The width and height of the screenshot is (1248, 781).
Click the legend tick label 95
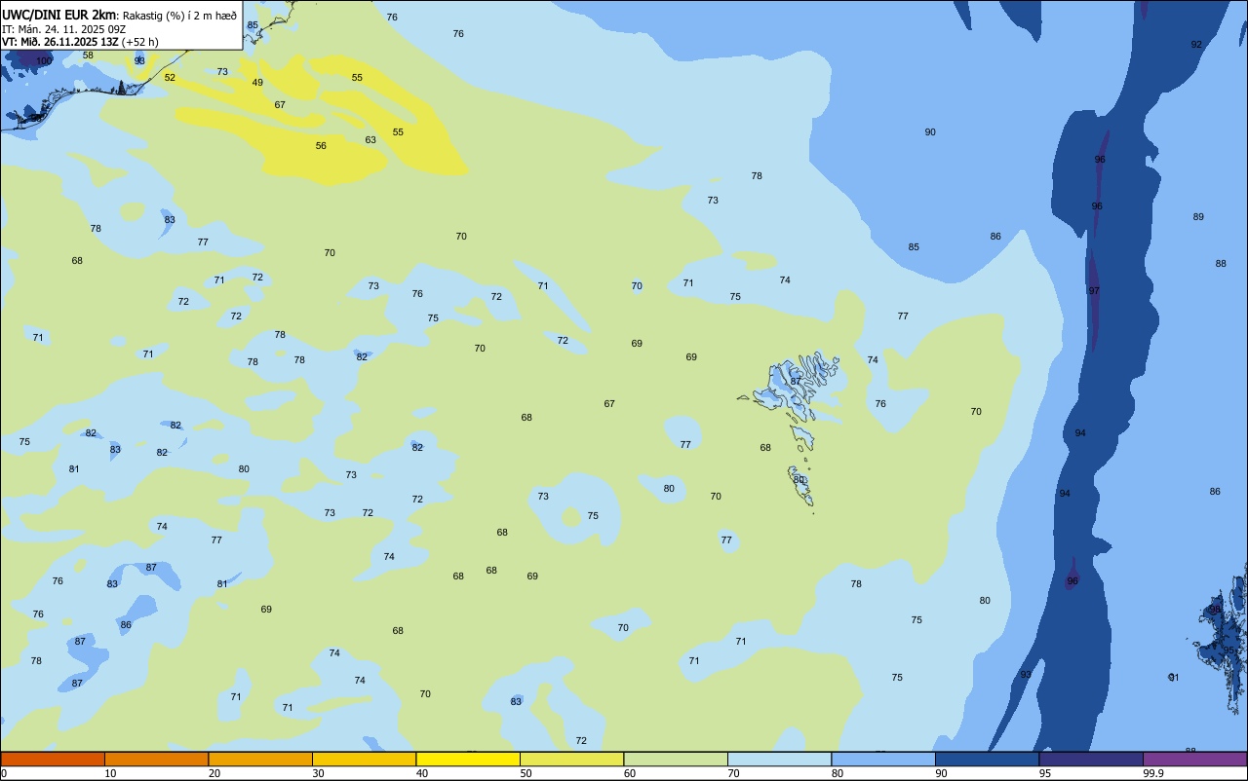pyautogui.click(x=1045, y=773)
